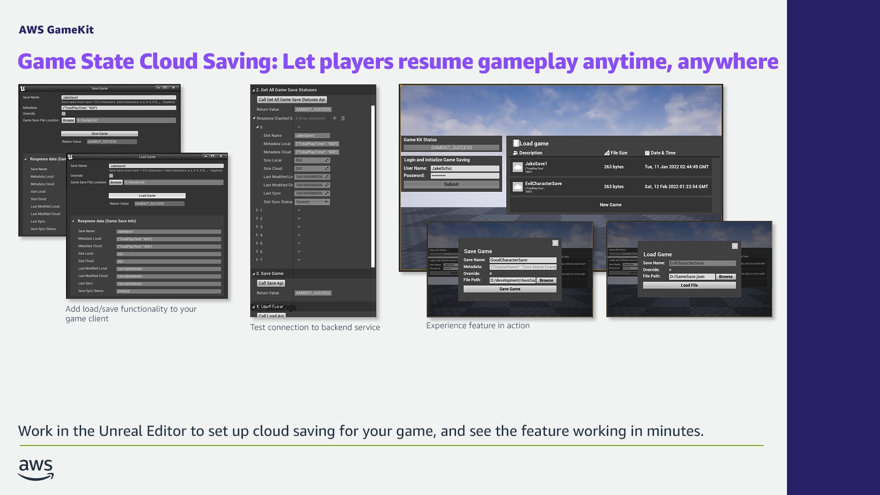The image size is (880, 495).
Task: Toggle Override checkbox in editor Save Game window
Action: (x=64, y=114)
